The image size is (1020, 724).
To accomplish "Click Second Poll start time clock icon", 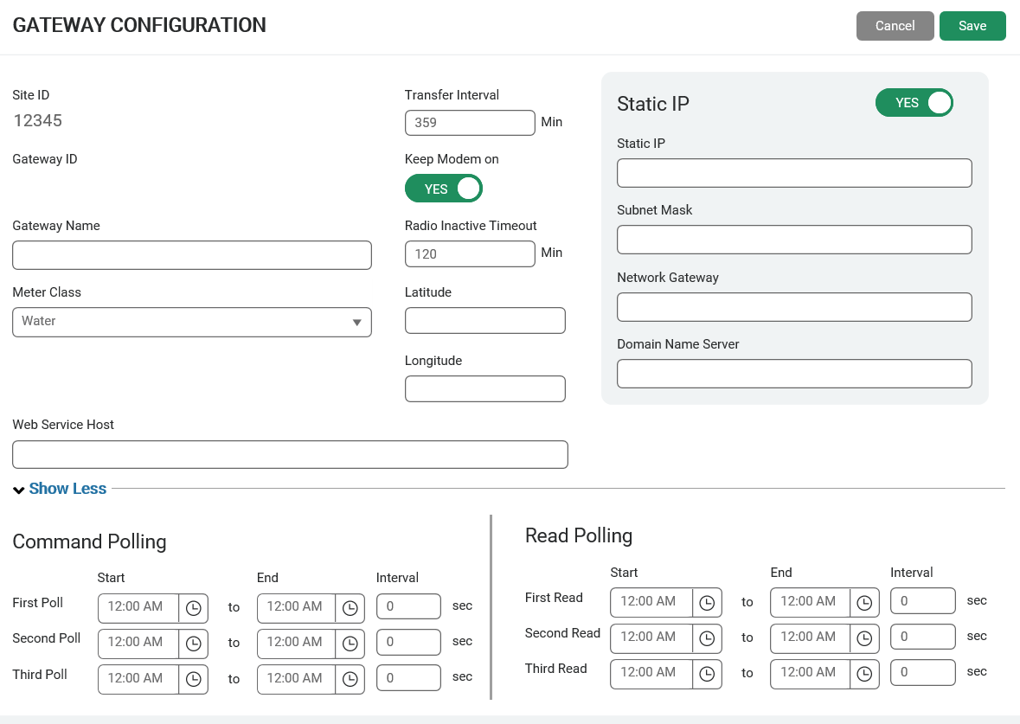I will point(193,644).
